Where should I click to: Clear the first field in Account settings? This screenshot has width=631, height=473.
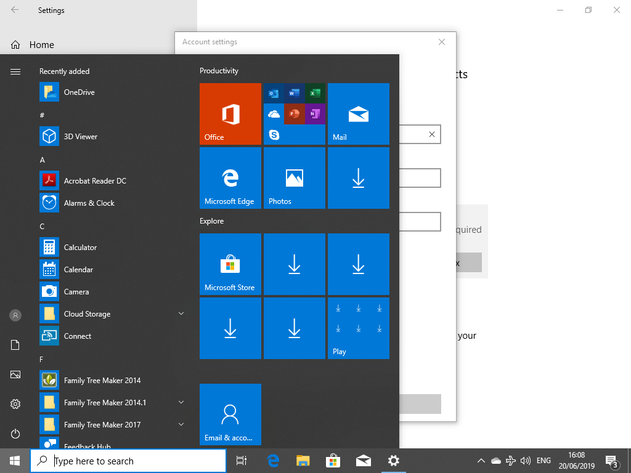432,134
